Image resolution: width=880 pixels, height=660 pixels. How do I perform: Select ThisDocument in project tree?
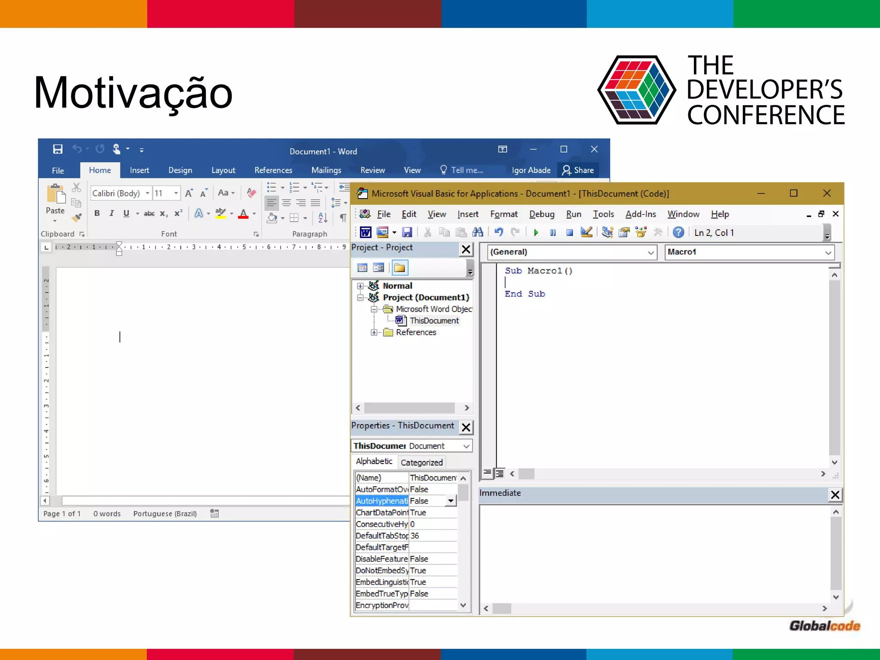coord(434,321)
